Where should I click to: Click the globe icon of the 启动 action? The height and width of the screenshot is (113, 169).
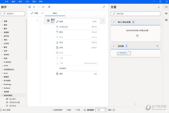click(x=48, y=21)
